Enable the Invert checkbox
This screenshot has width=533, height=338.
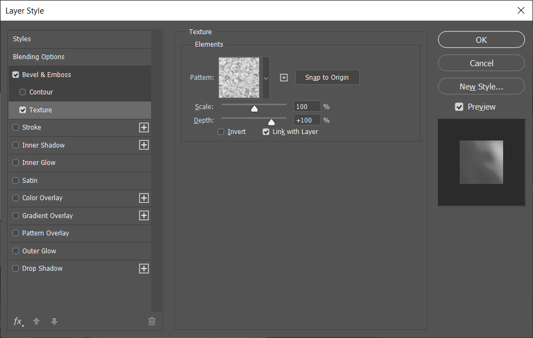pos(221,132)
